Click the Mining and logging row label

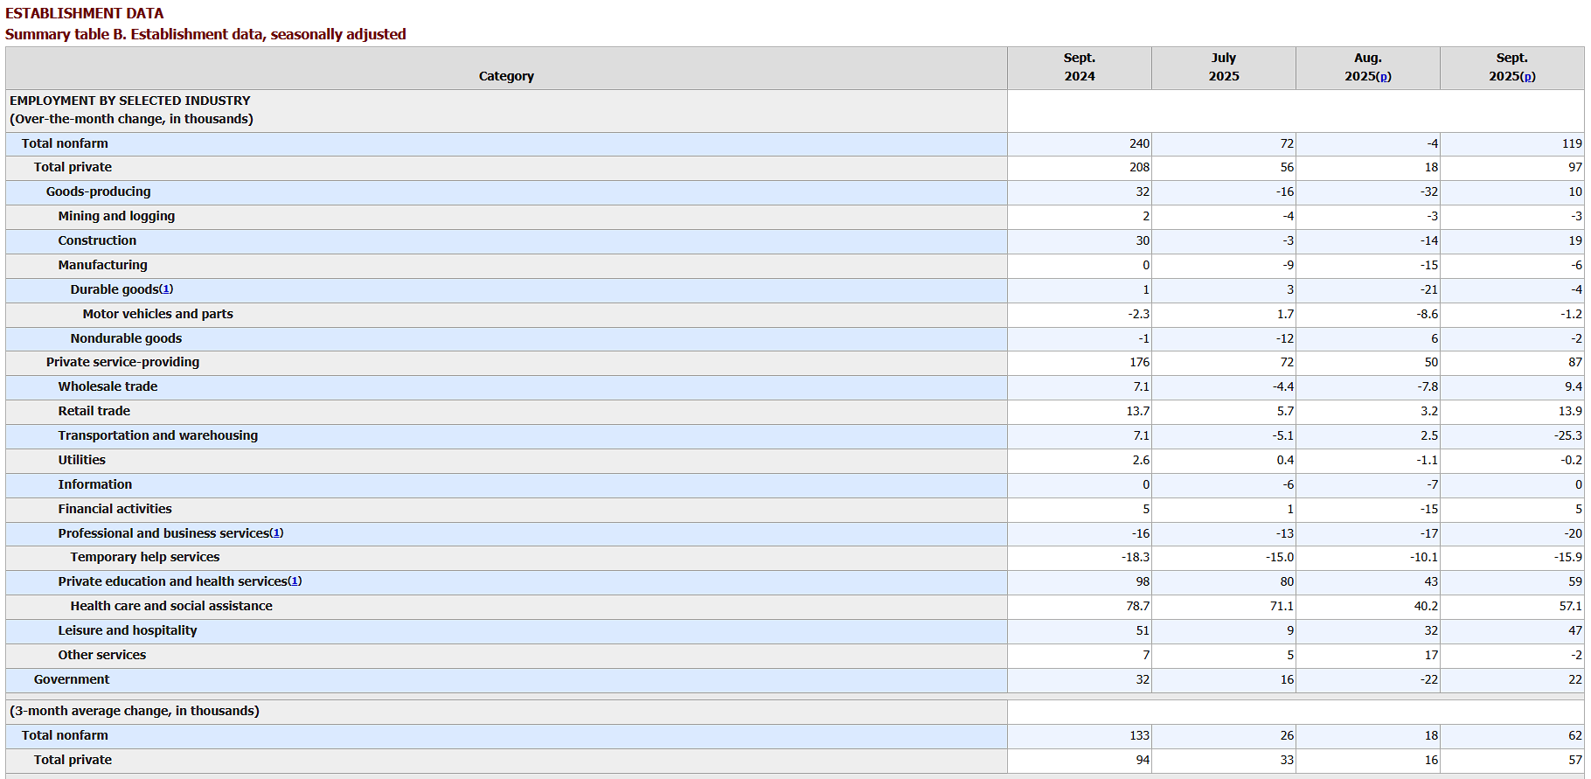click(x=116, y=216)
